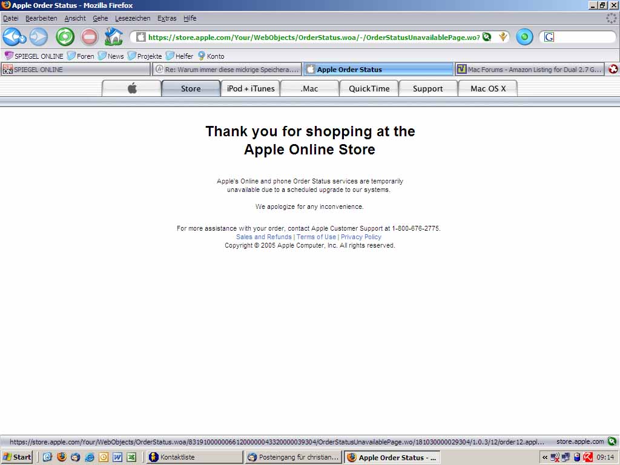620x465 pixels.
Task: Open the Privacy Policy link
Action: pyautogui.click(x=361, y=237)
